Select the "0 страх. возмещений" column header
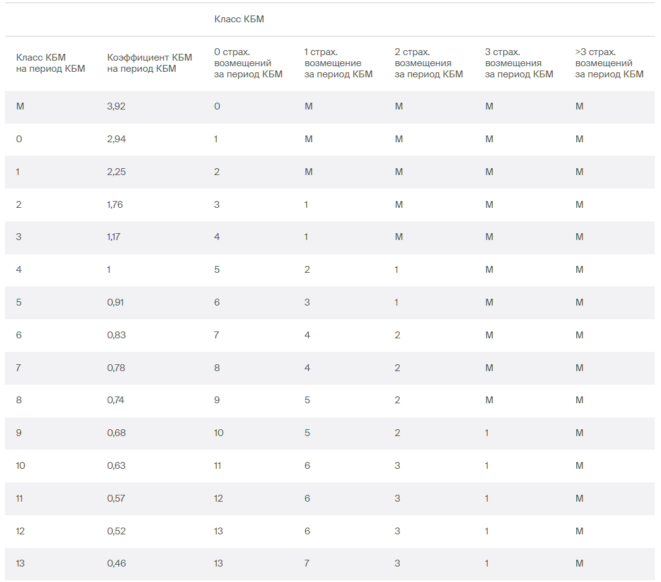 (248, 63)
